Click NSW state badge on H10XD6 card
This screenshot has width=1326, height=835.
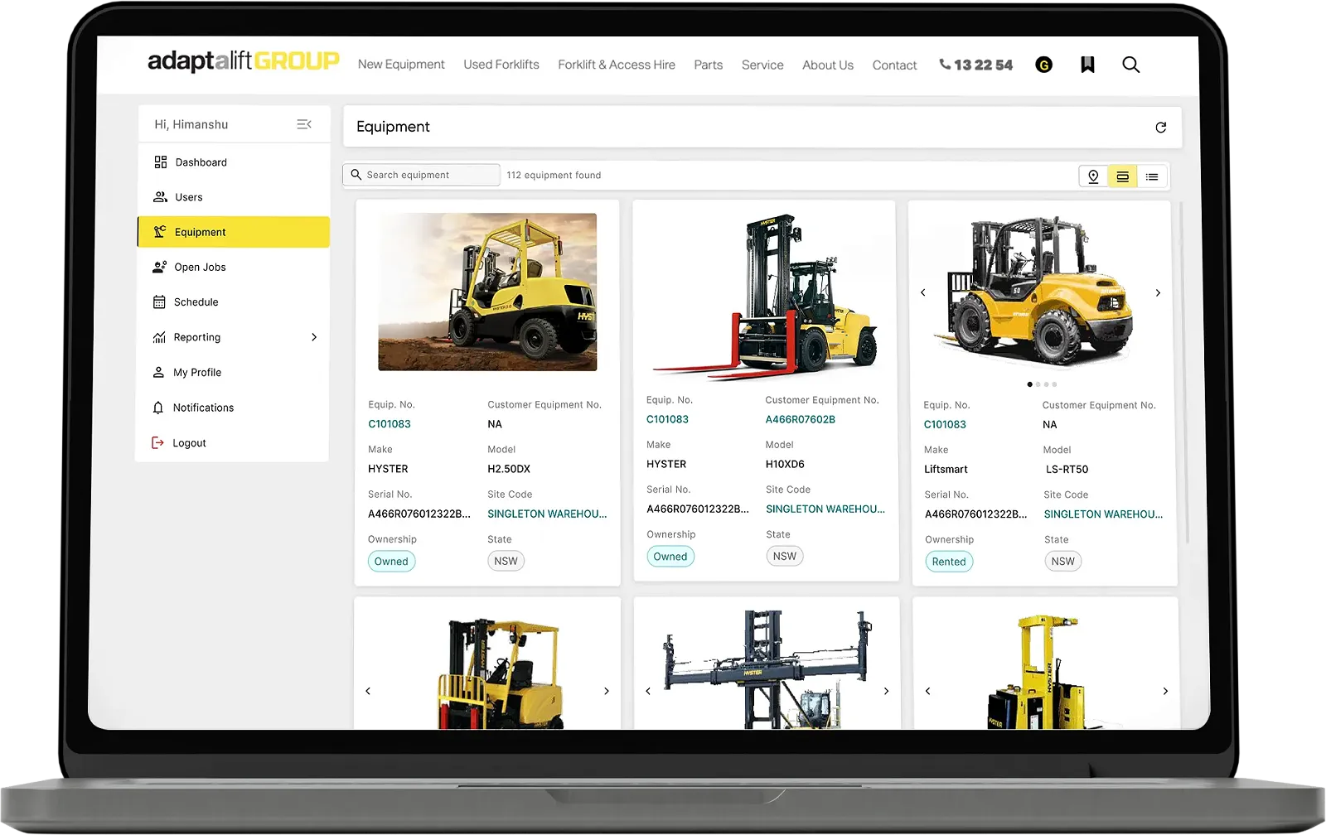(x=785, y=557)
